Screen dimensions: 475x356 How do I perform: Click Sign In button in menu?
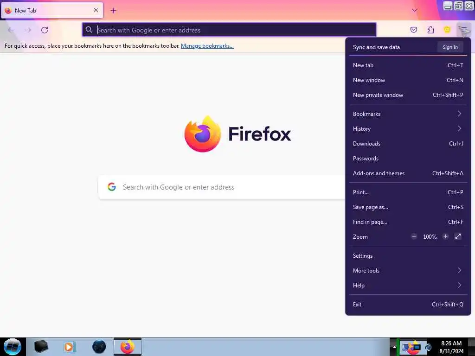pos(450,47)
